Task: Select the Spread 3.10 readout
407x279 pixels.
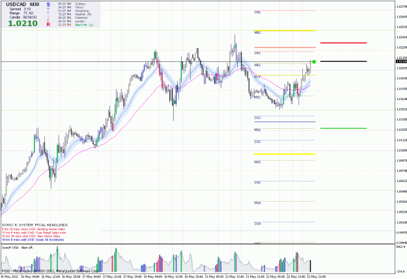Action: pos(20,9)
